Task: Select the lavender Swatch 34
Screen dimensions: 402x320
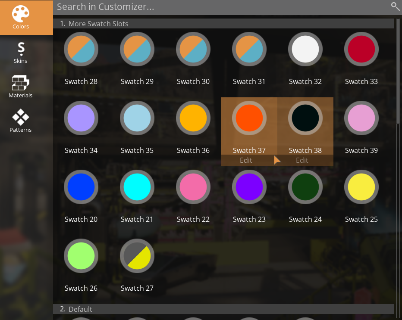Action: 81,118
